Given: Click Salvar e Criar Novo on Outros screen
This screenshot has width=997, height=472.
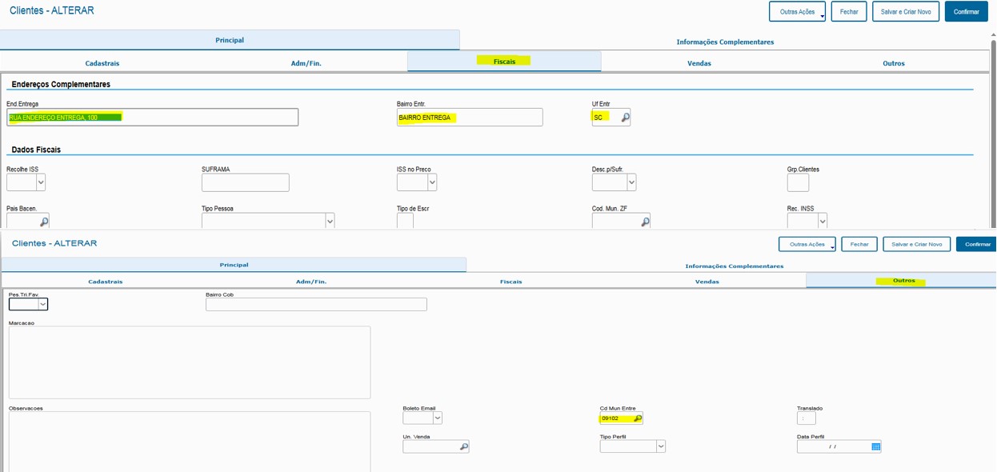Looking at the screenshot, I should click(917, 244).
